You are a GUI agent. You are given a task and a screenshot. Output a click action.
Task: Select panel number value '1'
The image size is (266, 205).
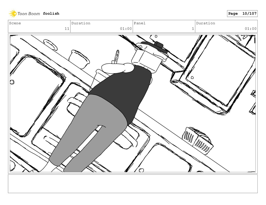pos(193,29)
